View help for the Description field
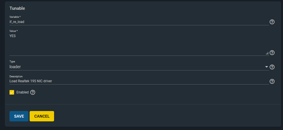Image resolution: width=283 pixels, height=130 pixels. coord(272,81)
